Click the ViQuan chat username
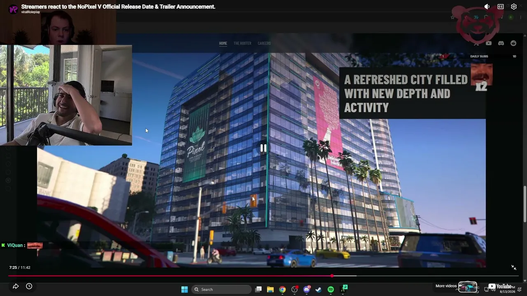This screenshot has height=296, width=527. pos(15,245)
